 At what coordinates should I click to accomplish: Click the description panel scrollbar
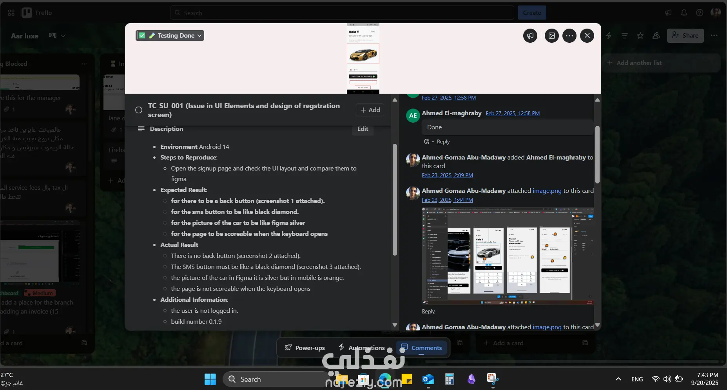coord(395,200)
